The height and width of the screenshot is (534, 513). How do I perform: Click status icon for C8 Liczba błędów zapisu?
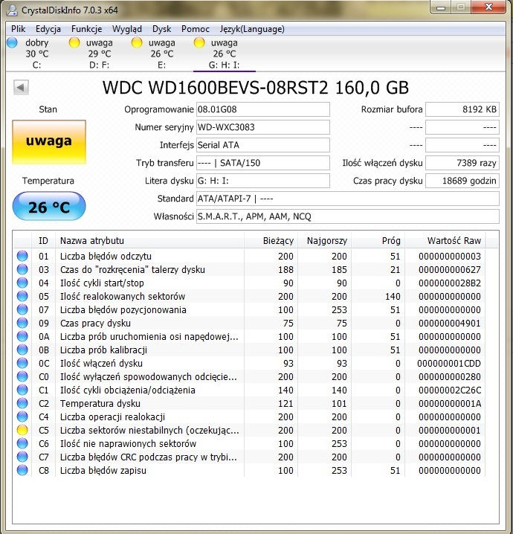pyautogui.click(x=22, y=470)
